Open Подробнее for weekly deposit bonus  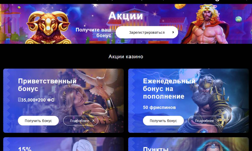click(x=206, y=121)
